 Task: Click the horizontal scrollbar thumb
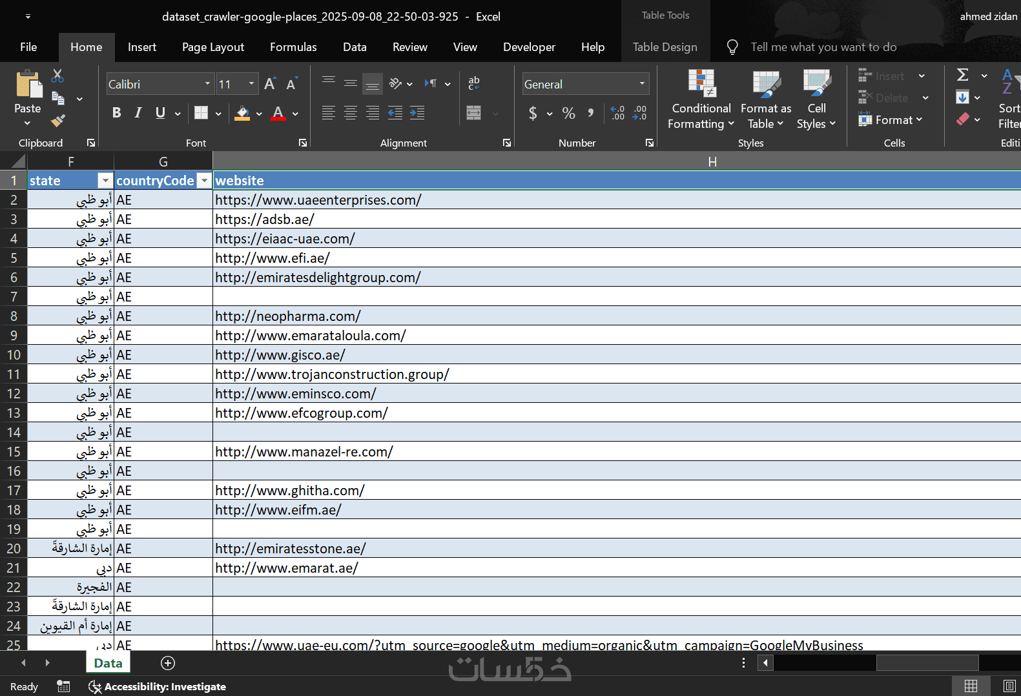(927, 662)
